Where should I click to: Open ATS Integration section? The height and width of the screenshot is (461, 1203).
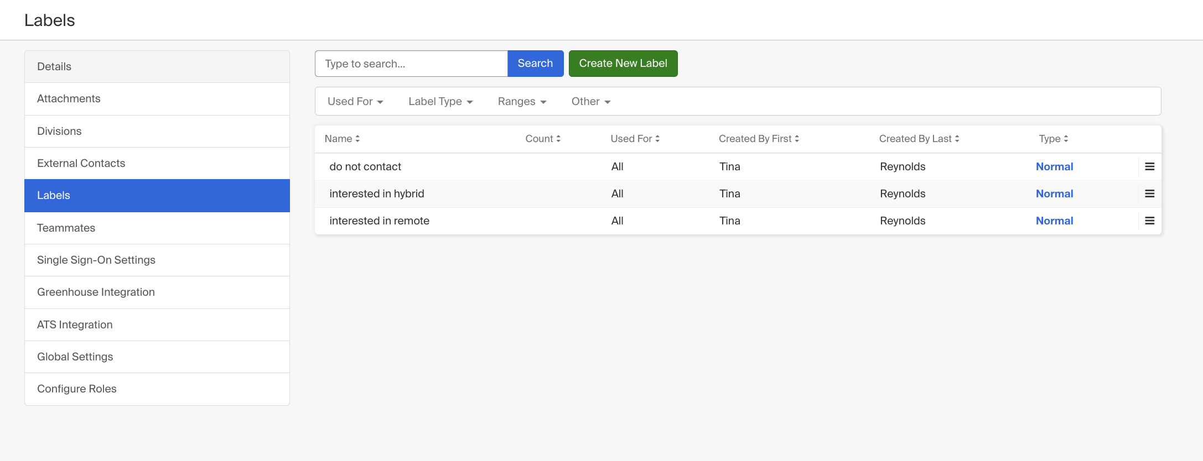[157, 324]
